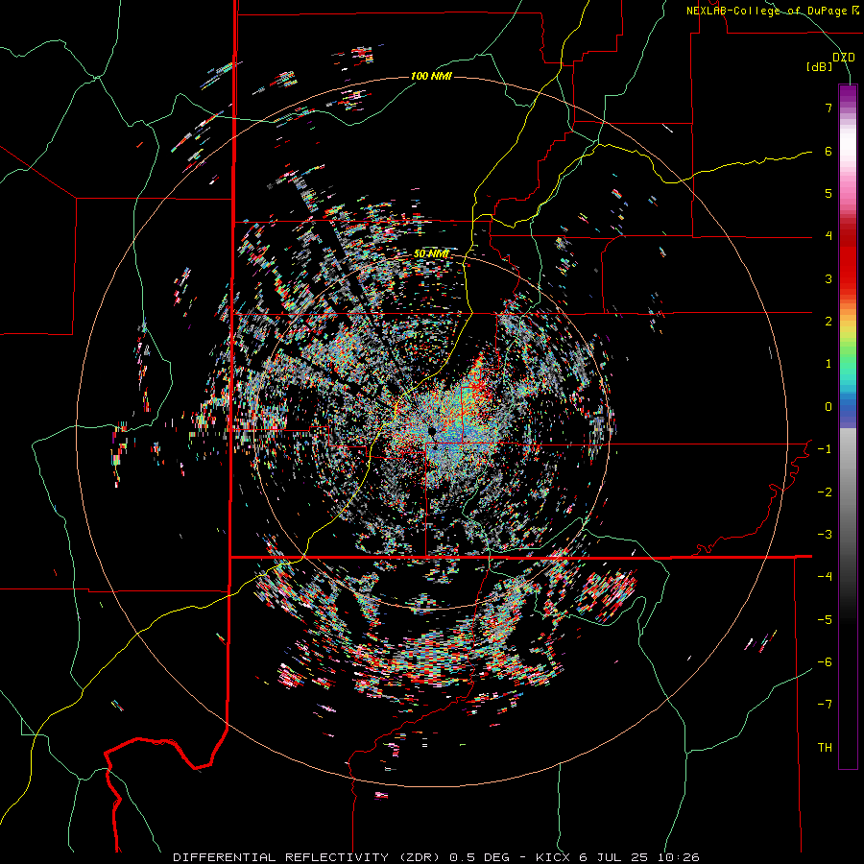Click the colorbar value label "-6"

(x=825, y=662)
